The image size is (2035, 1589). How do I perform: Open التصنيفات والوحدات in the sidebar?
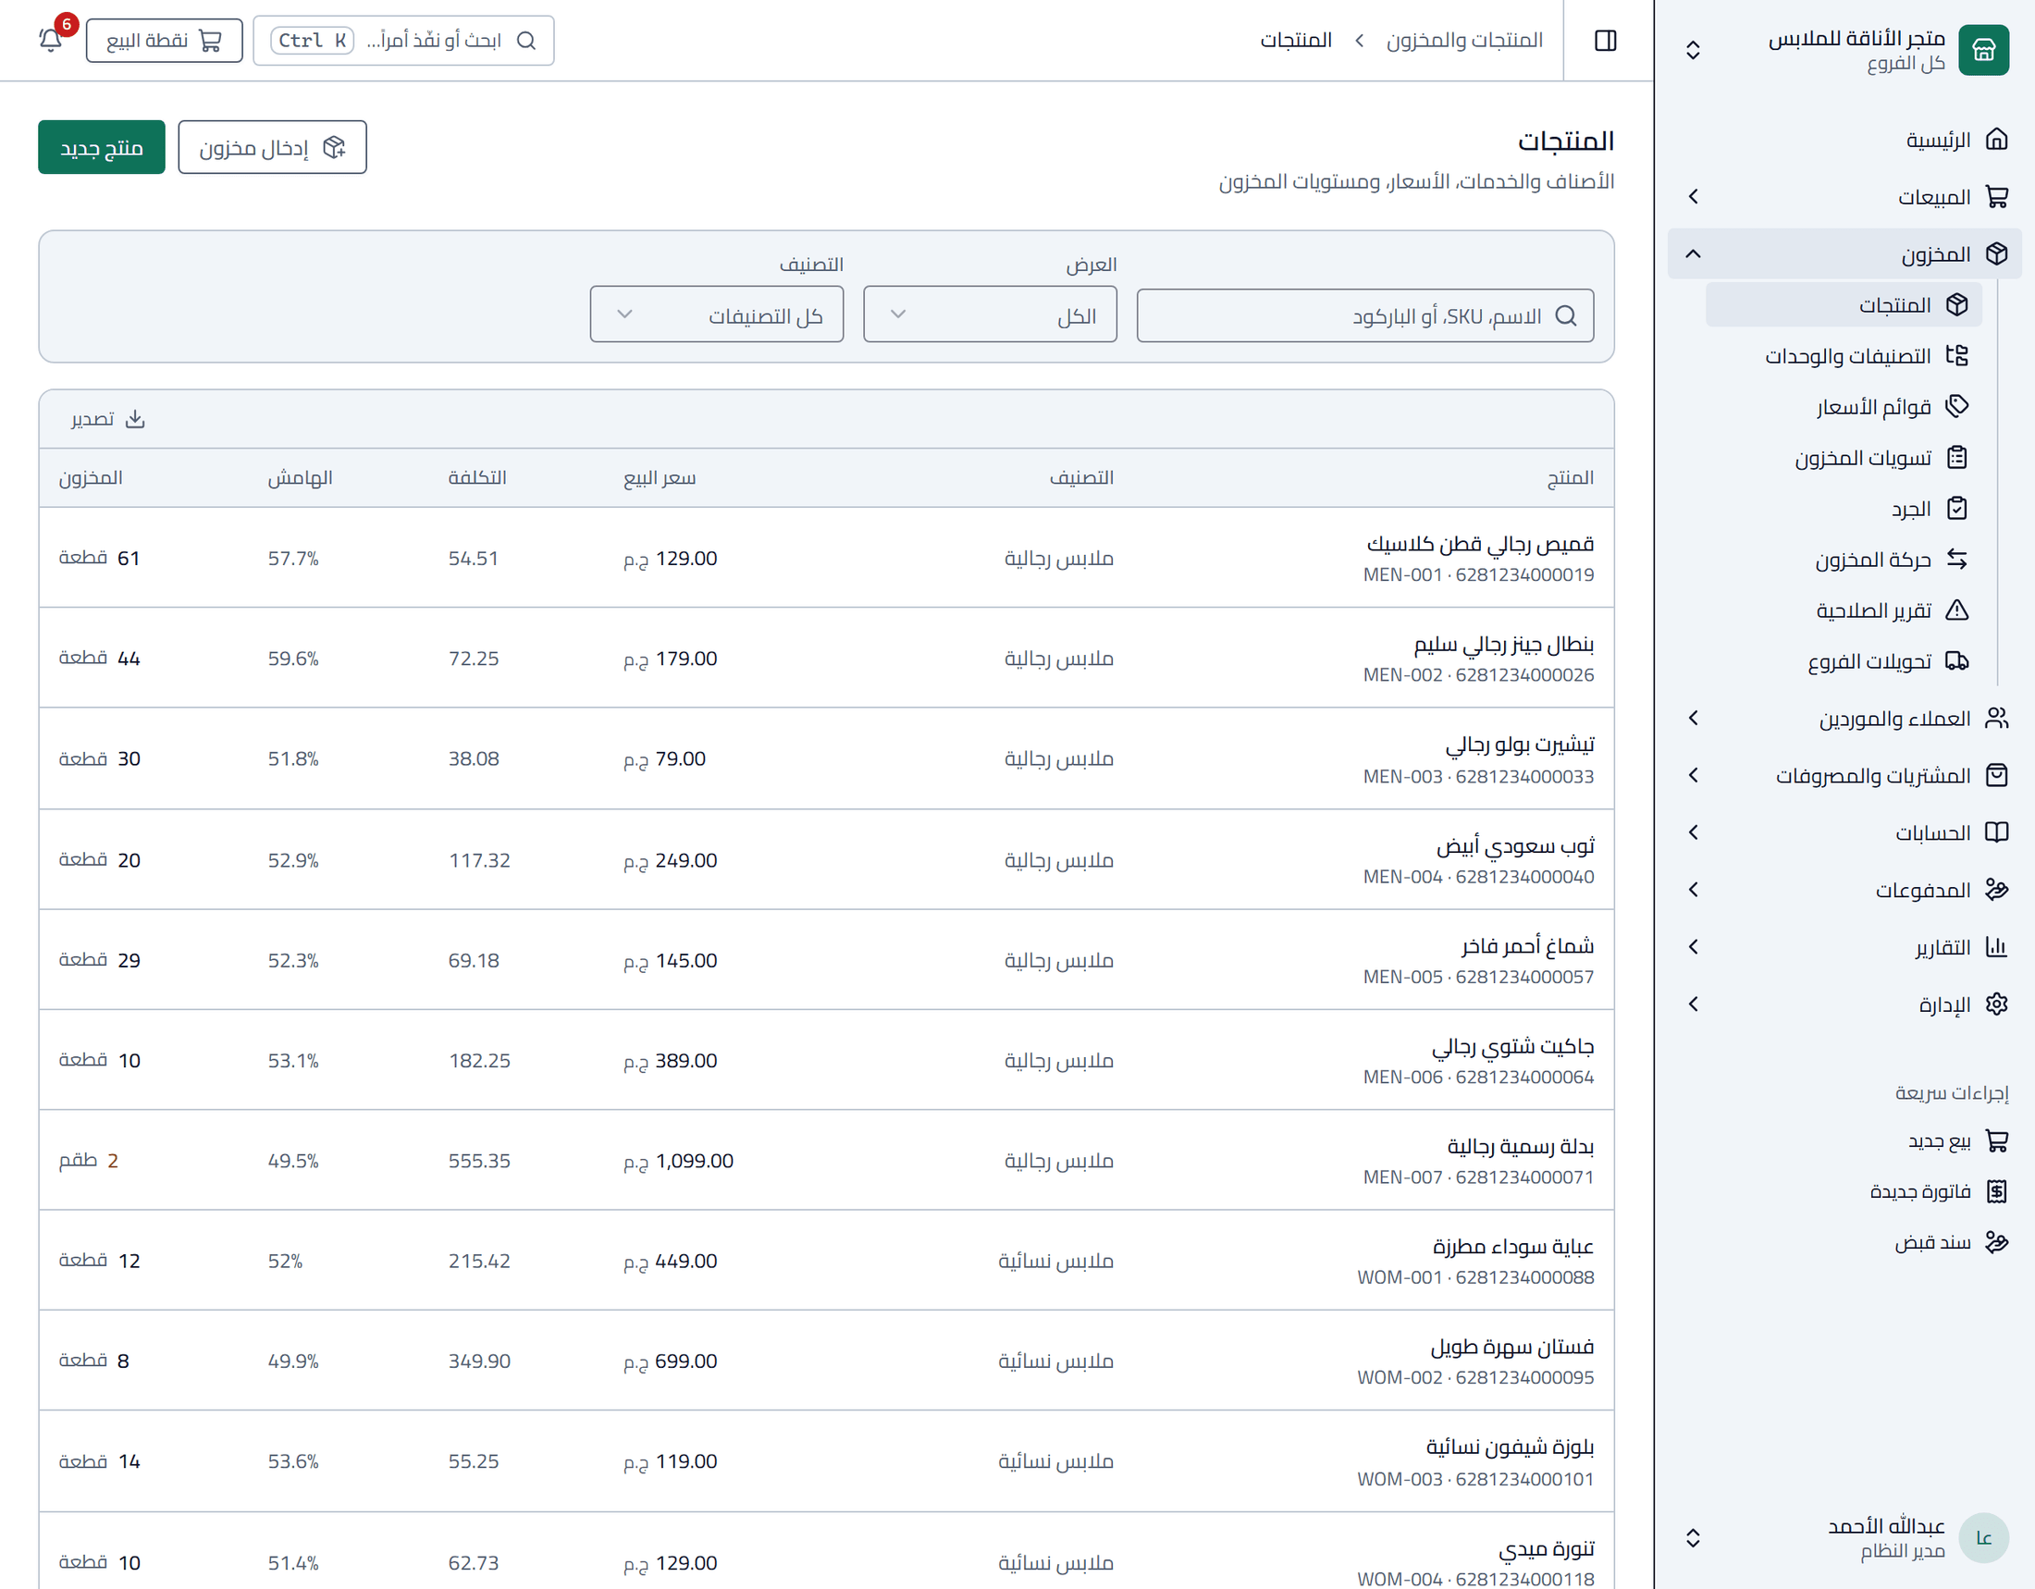click(1844, 356)
